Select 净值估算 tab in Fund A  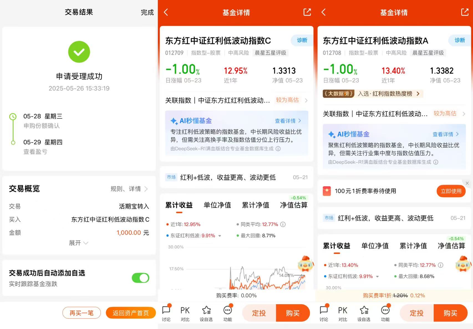[451, 246]
